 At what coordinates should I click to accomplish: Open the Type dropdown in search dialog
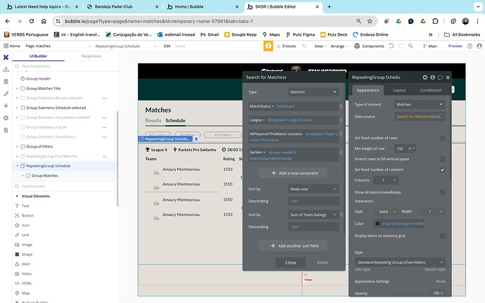[313, 92]
